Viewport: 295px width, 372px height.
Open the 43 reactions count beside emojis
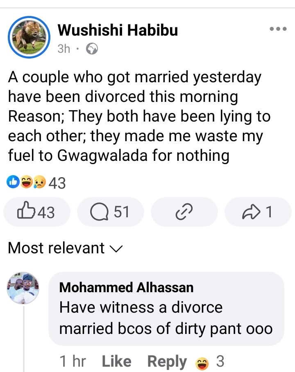tap(57, 183)
